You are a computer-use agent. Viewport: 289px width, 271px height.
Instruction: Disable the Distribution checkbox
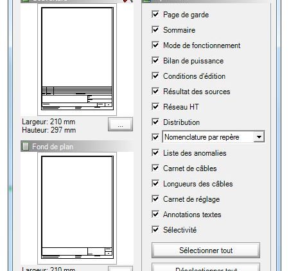click(x=155, y=122)
